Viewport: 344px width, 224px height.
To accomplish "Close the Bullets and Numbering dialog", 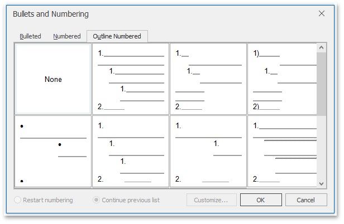I will pyautogui.click(x=321, y=13).
